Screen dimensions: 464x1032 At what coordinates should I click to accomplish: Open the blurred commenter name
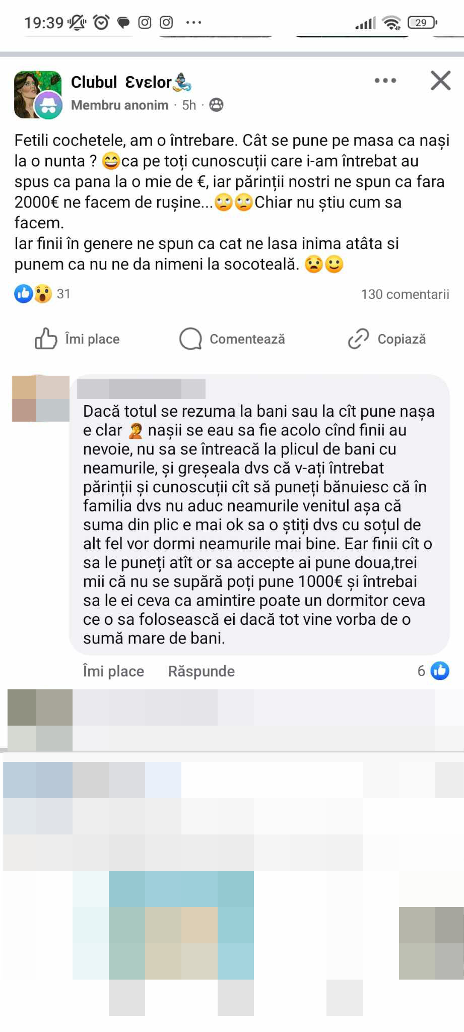pyautogui.click(x=142, y=389)
